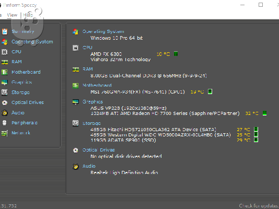Click the 119GB ADATA SP900 SSD line

pos(123,140)
